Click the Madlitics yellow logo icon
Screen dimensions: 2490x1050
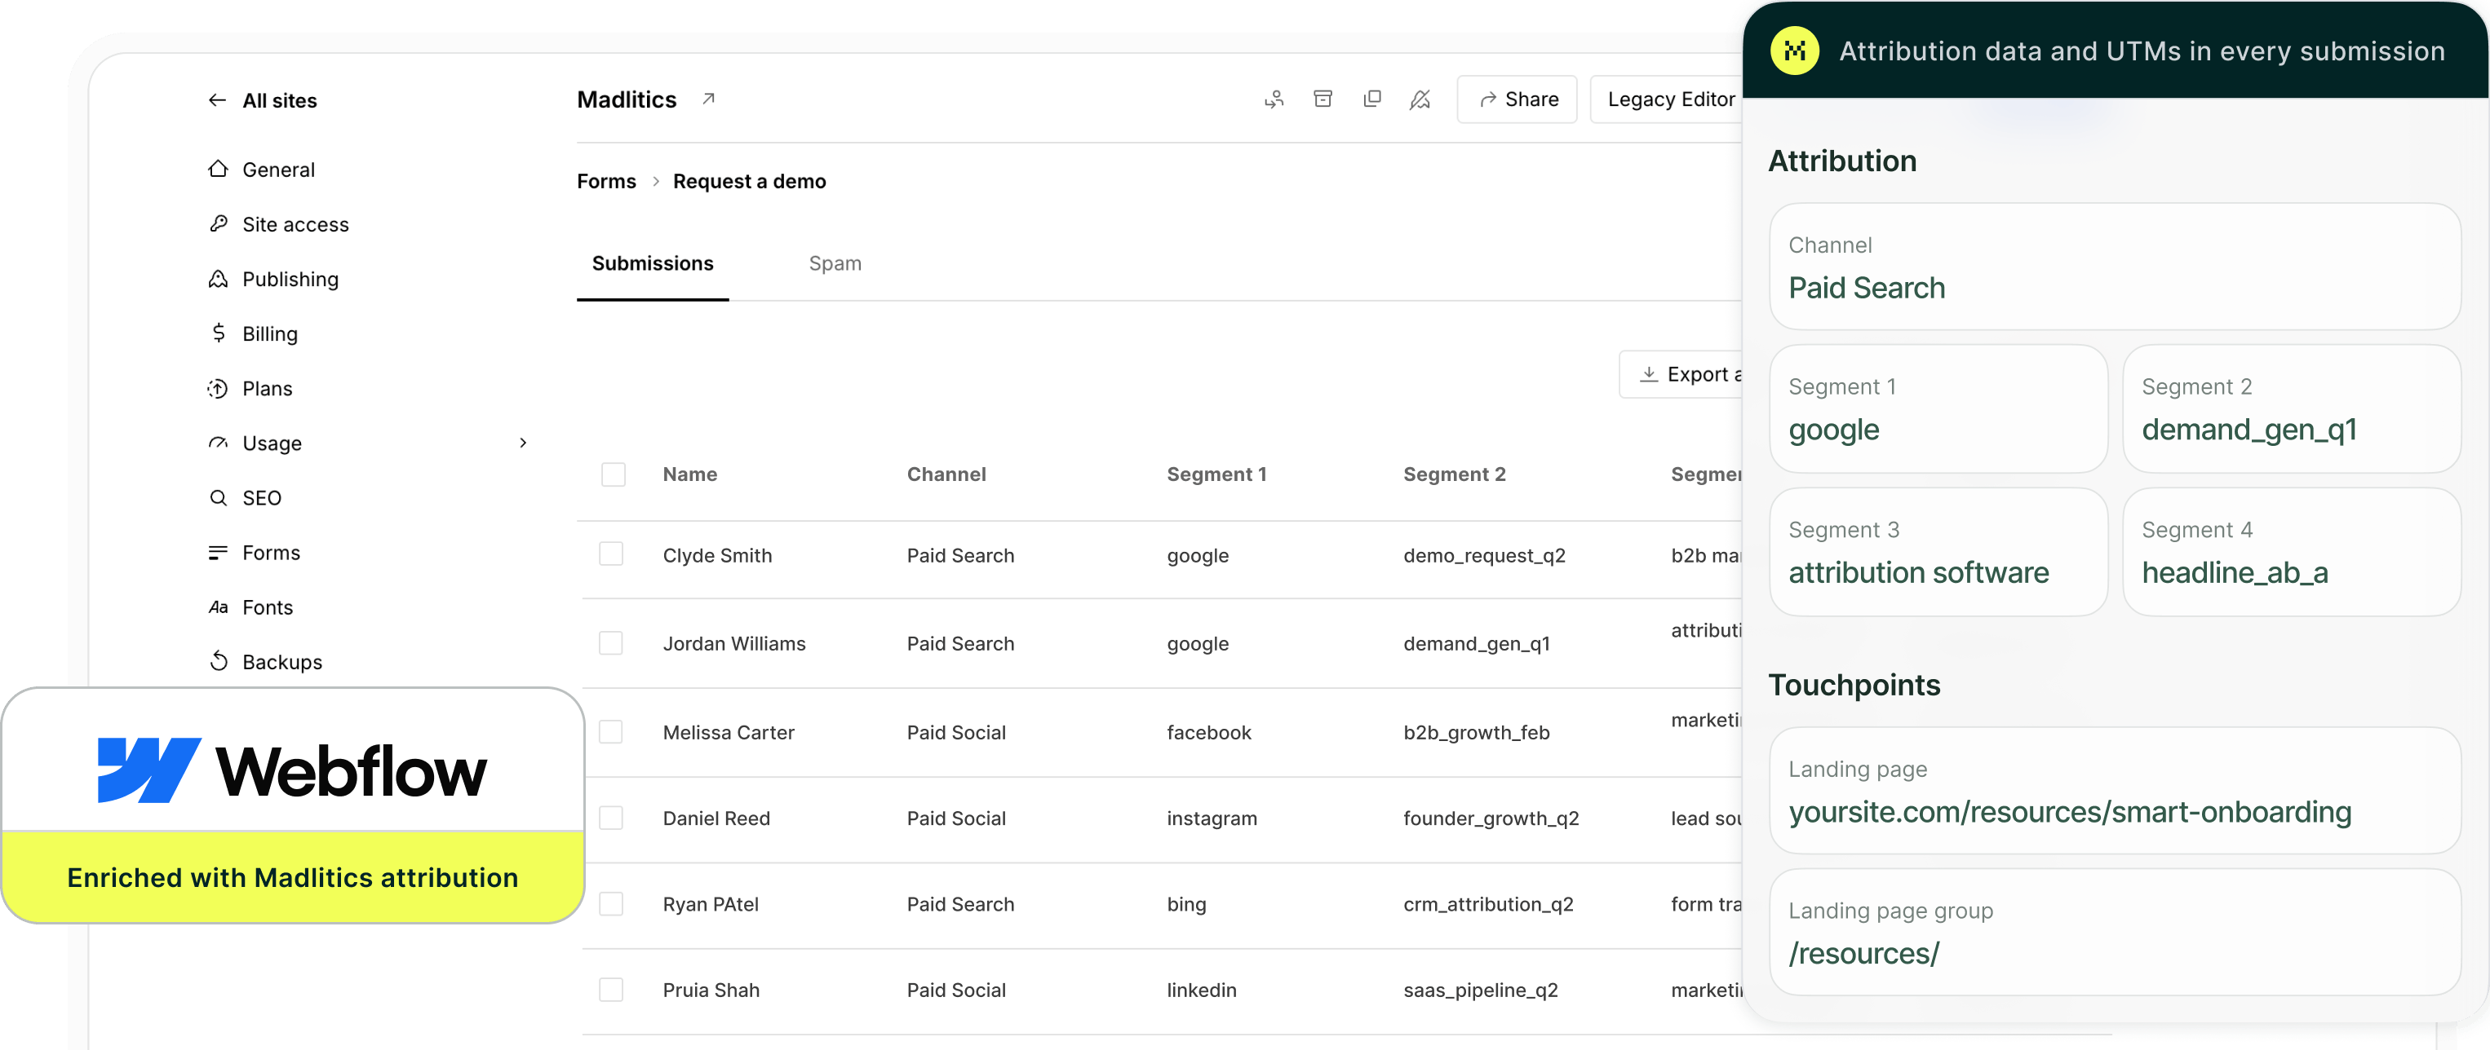pyautogui.click(x=1795, y=51)
